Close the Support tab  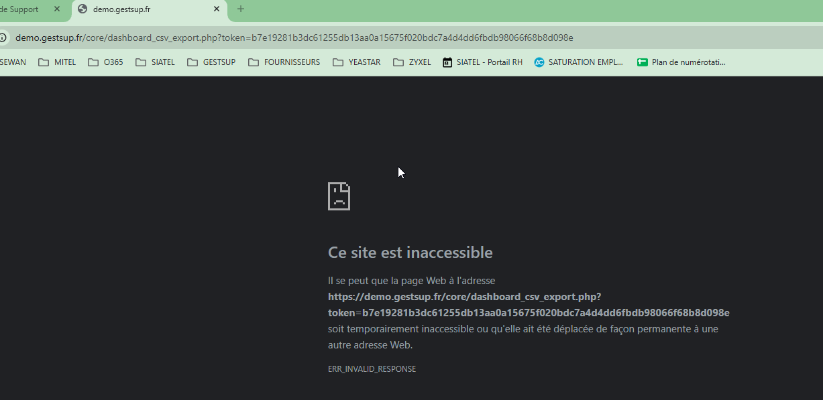(57, 9)
